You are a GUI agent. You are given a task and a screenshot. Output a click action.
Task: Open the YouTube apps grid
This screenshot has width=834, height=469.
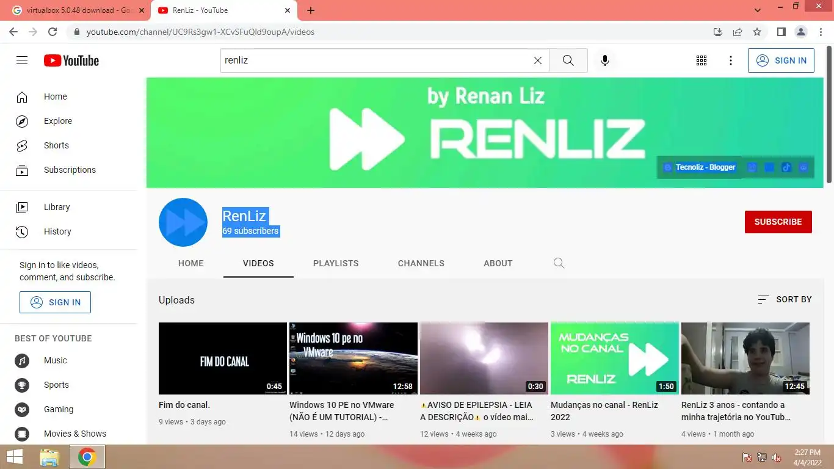702,60
